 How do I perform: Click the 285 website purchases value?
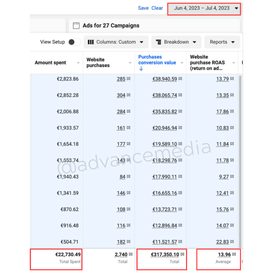click(x=121, y=79)
